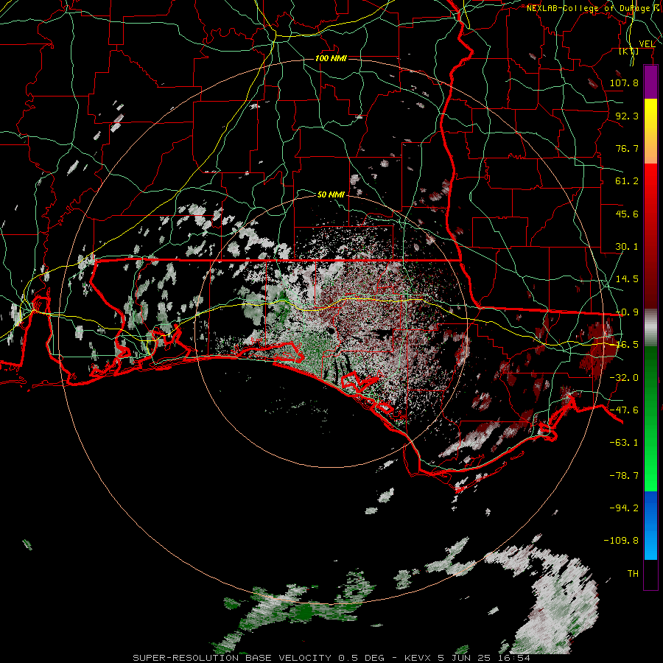Pick the -94.2 legend value
Viewport: 663px width, 663px height.
624,508
